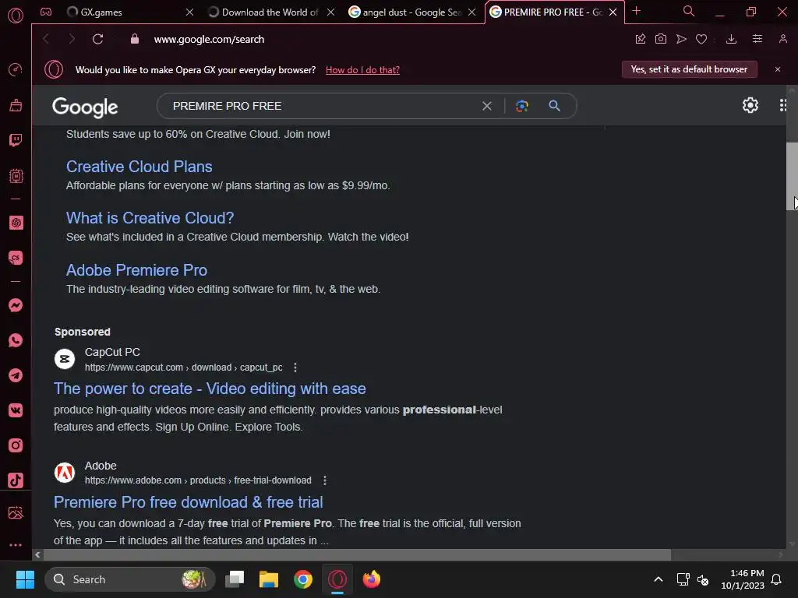Viewport: 798px width, 598px height.
Task: Click the Windows taskbar Search box
Action: tap(129, 579)
